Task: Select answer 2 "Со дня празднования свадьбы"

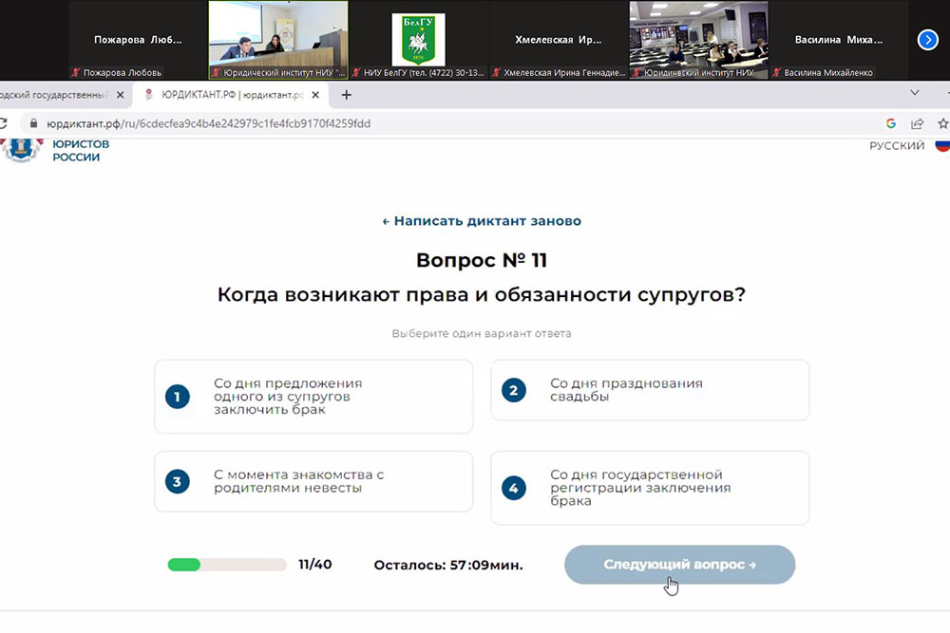Action: click(x=650, y=390)
